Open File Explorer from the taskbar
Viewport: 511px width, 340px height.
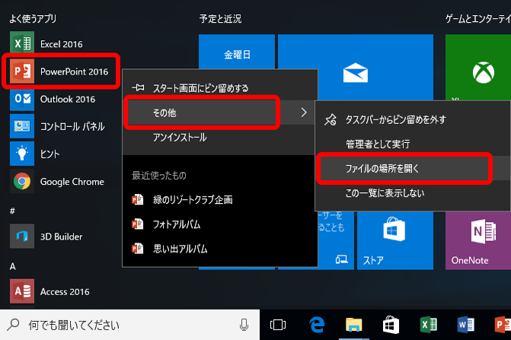pos(354,325)
